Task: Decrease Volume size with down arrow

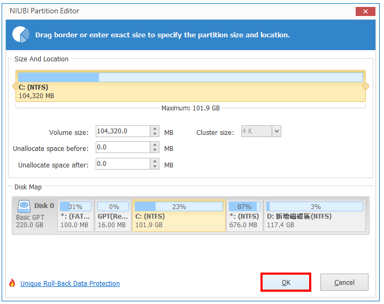Action: 155,134
